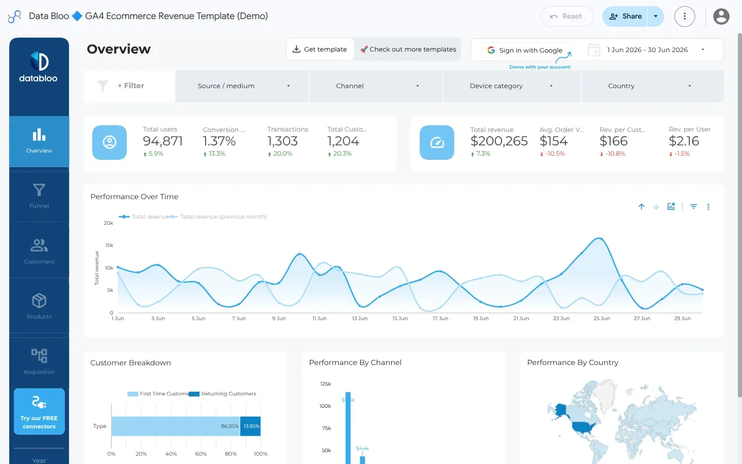Open the Country filter dropdown
Image resolution: width=742 pixels, height=464 pixels.
pos(652,86)
